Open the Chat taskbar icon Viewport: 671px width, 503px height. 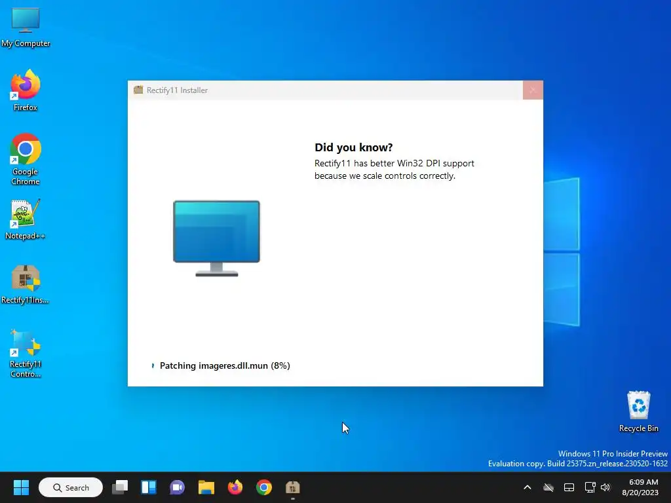click(177, 487)
